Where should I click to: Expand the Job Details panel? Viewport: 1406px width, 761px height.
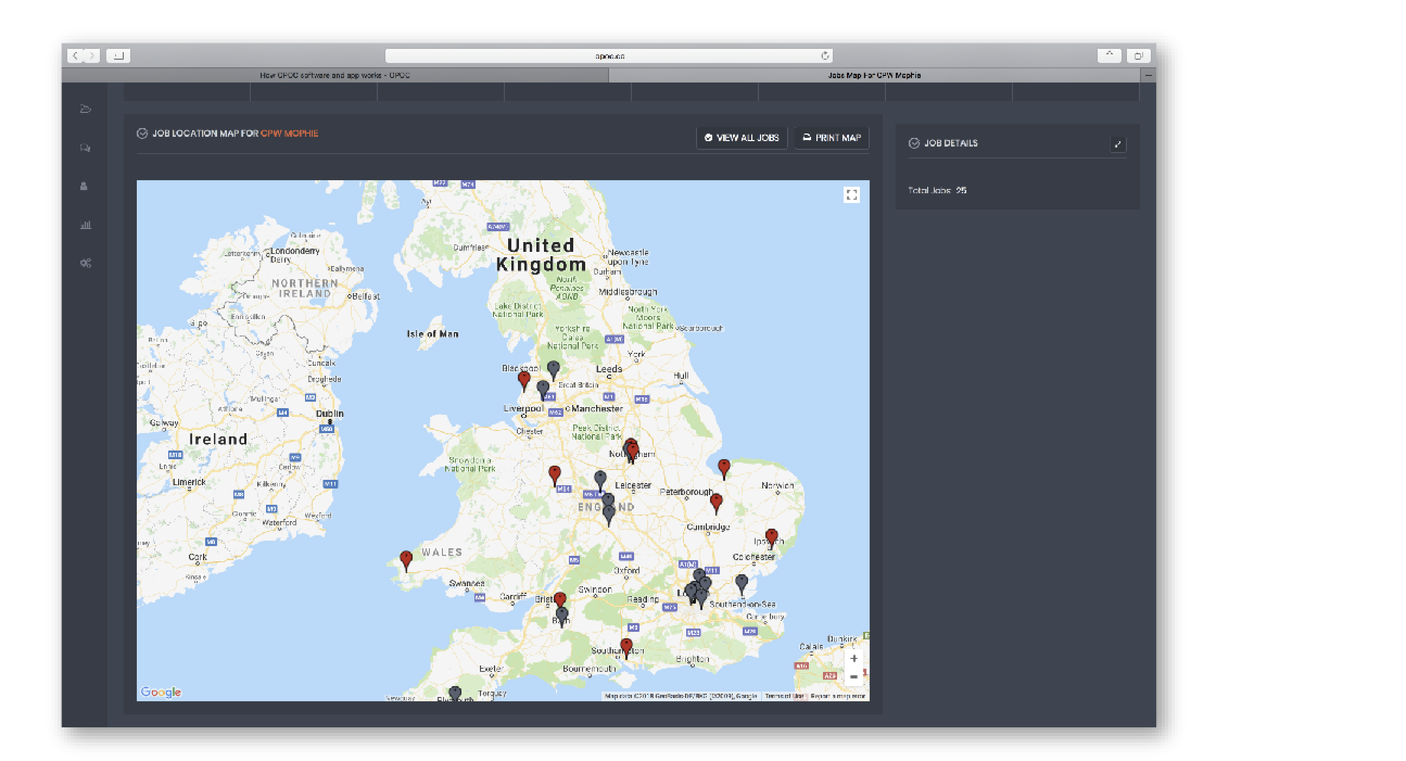(1118, 144)
